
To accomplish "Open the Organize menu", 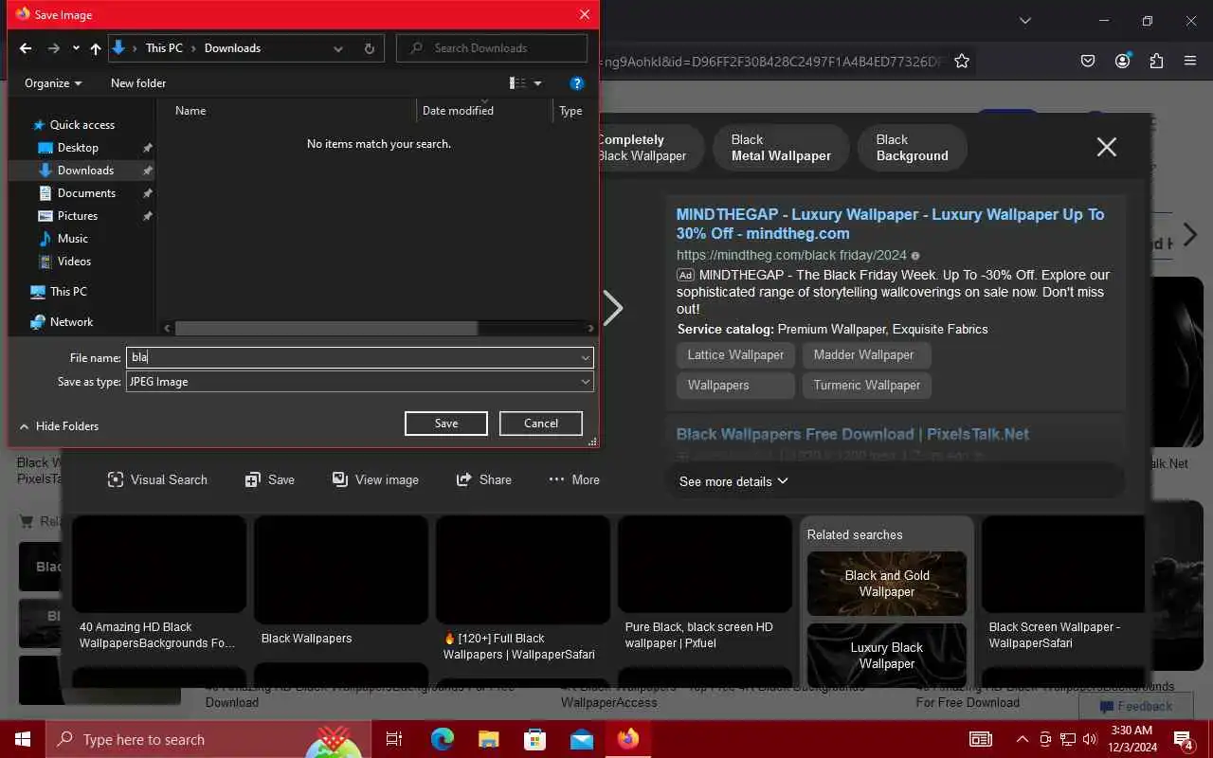I will click(x=53, y=83).
